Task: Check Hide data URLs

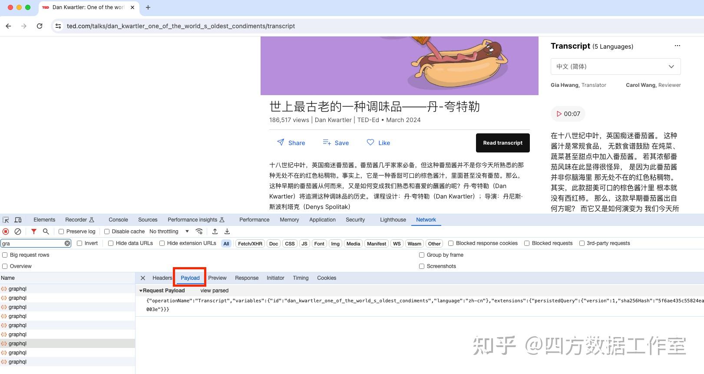Action: (111, 243)
